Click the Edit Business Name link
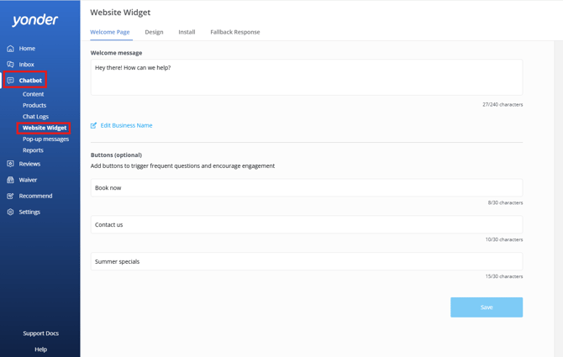This screenshot has height=357, width=563. pos(126,125)
